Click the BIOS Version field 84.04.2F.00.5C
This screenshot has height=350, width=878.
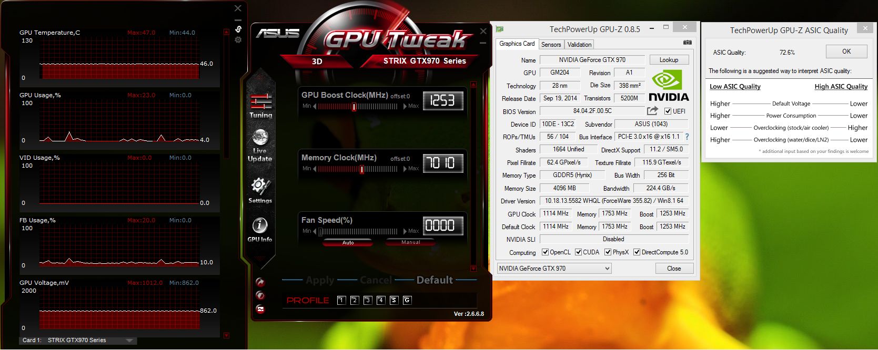[x=592, y=111]
